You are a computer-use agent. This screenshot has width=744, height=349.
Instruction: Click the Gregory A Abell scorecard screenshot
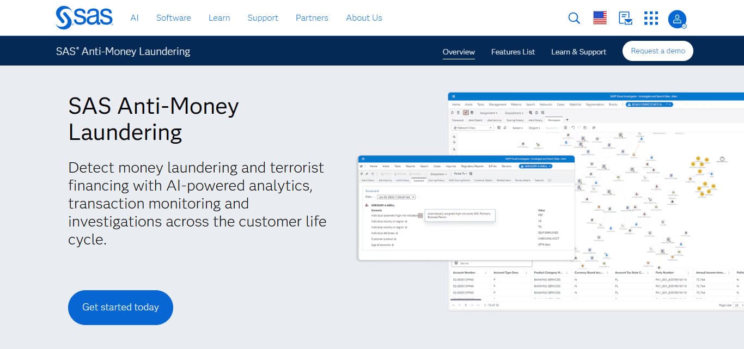pyautogui.click(x=466, y=207)
